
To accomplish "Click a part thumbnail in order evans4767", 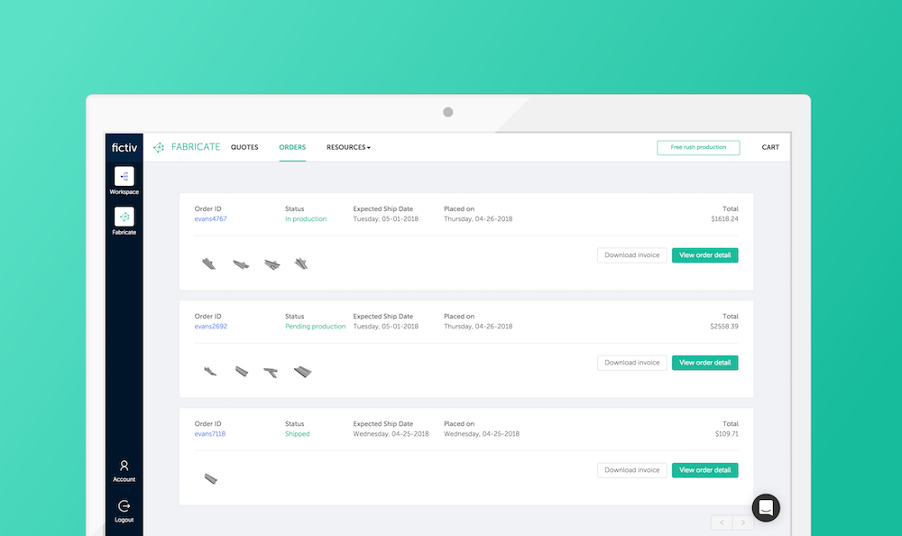I will pos(209,263).
